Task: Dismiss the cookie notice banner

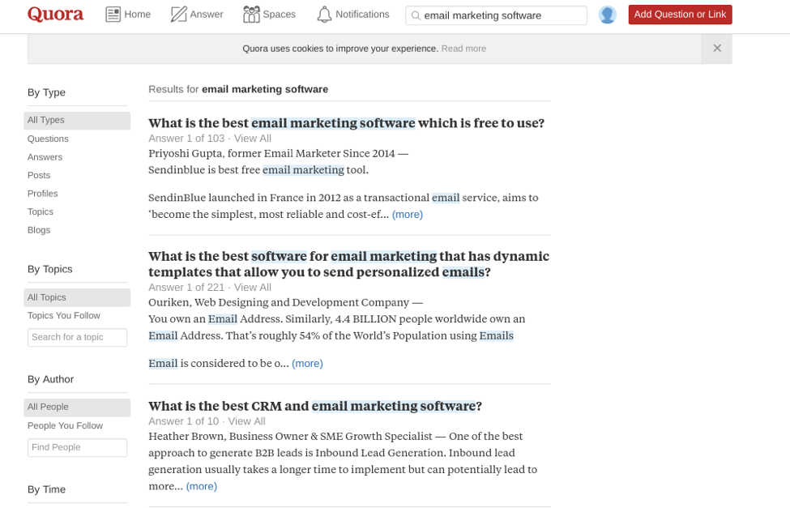Action: [717, 49]
